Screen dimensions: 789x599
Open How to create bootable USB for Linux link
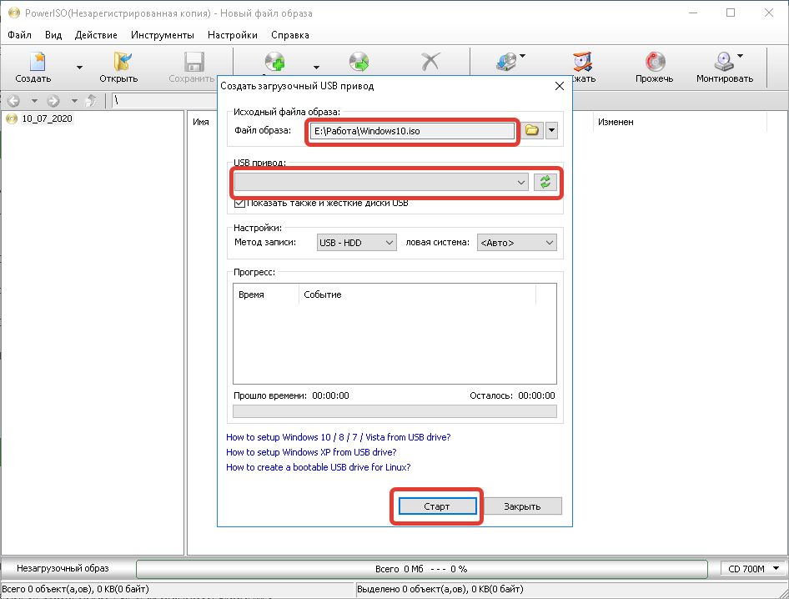click(x=318, y=467)
